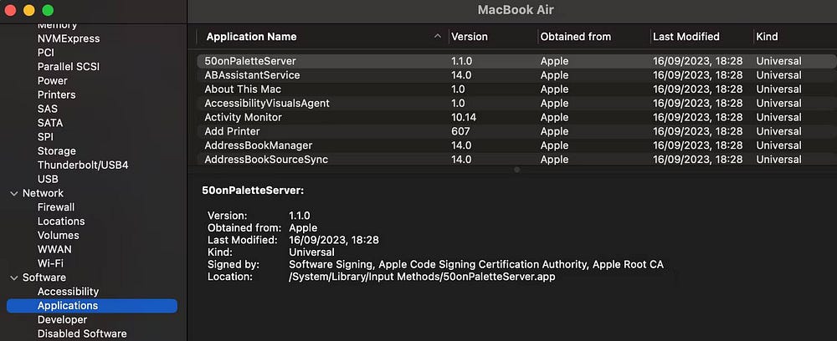Toggle sort arrow in Application Name column
This screenshot has width=837, height=341.
[x=438, y=36]
